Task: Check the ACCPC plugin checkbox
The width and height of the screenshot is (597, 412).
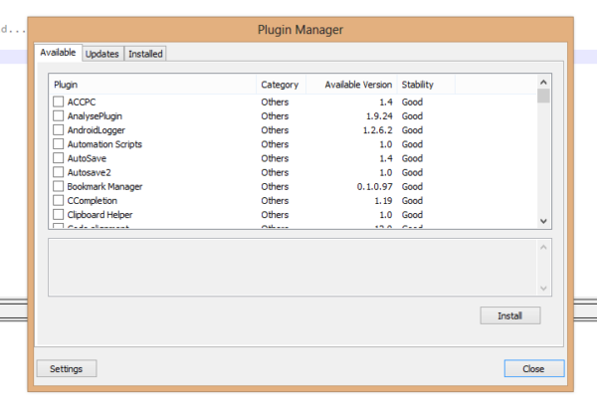Action: [59, 102]
